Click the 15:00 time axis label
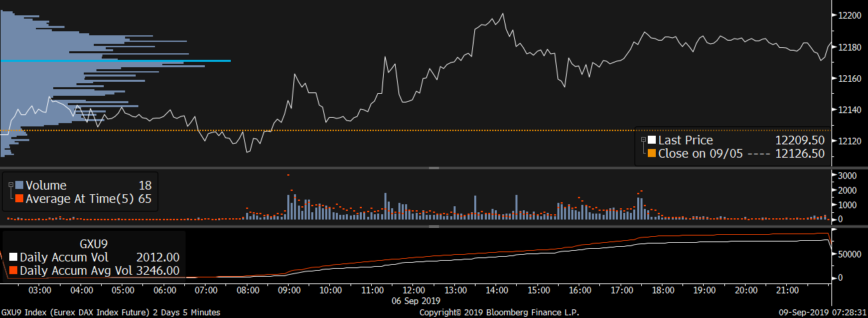The width and height of the screenshot is (868, 318). pos(539,291)
